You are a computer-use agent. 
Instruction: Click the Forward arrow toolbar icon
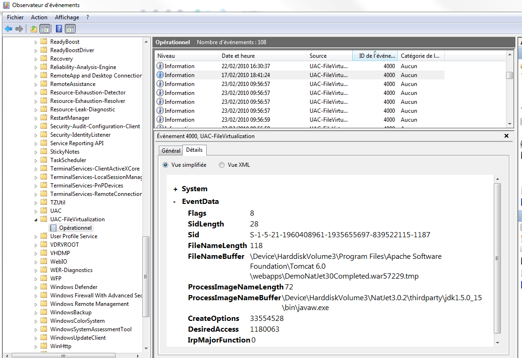[x=19, y=29]
